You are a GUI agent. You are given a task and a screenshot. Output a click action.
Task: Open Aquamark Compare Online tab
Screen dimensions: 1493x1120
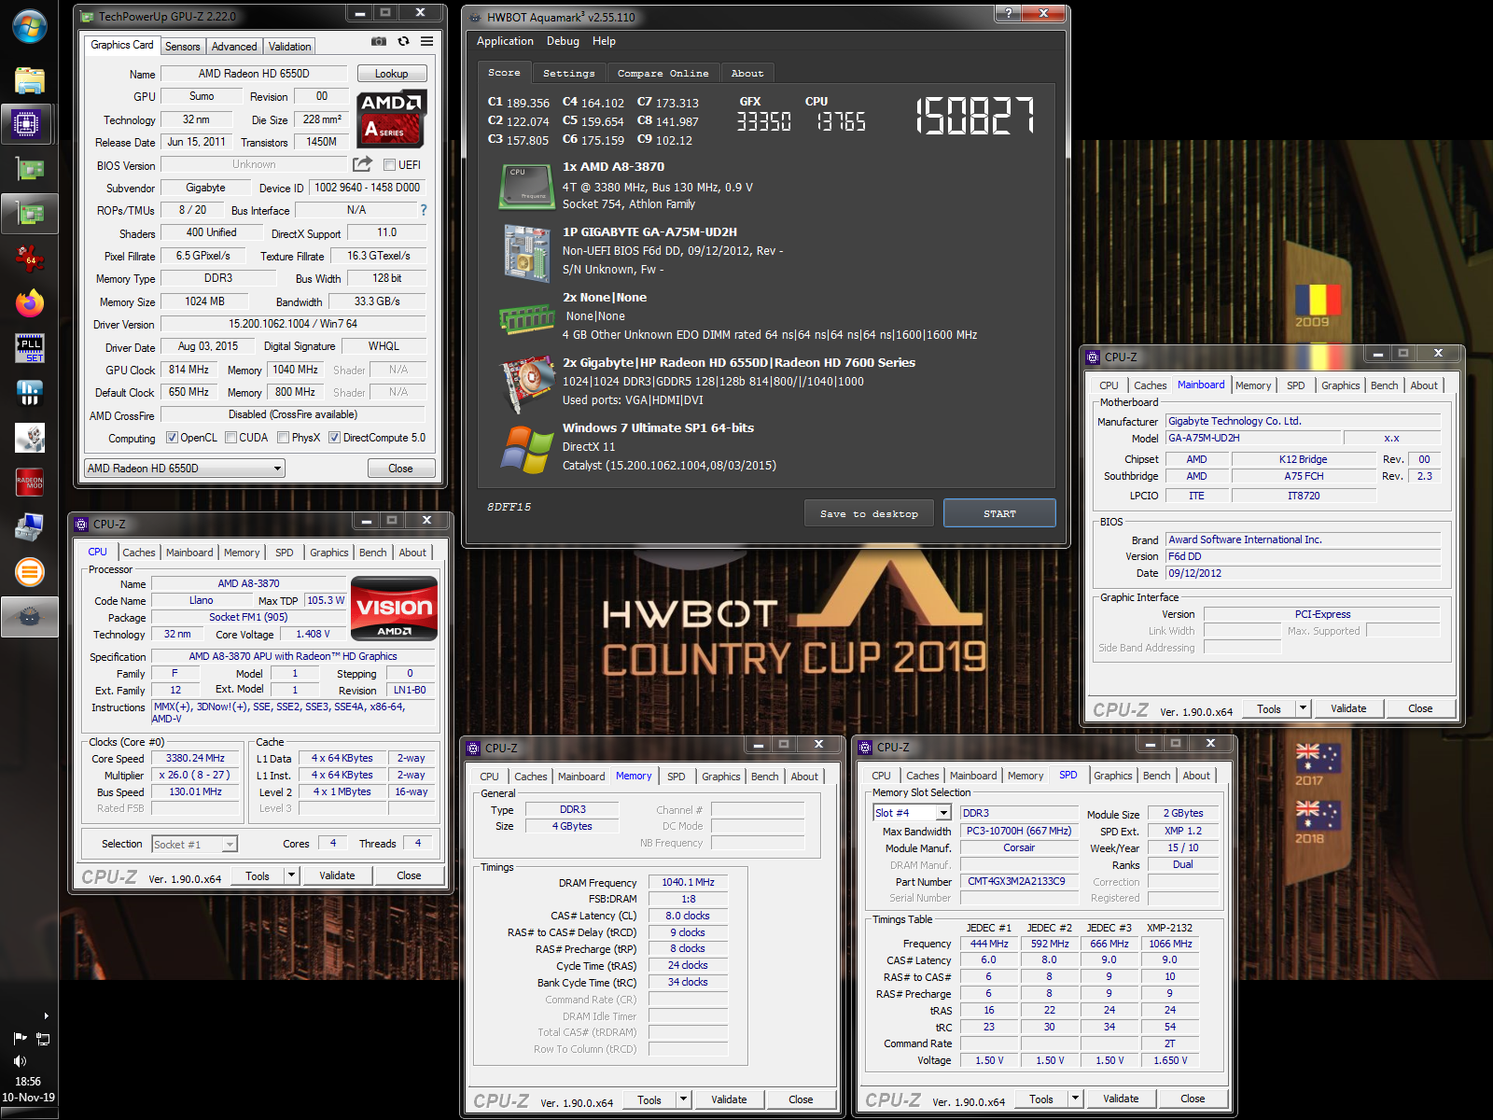pyautogui.click(x=663, y=73)
